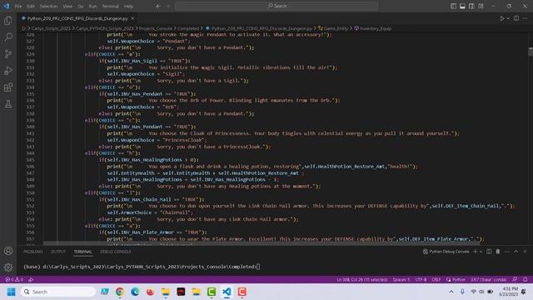Screen dimensions: 533x300
Task: Show hidden tray icons chevron
Action: click(x=451, y=292)
